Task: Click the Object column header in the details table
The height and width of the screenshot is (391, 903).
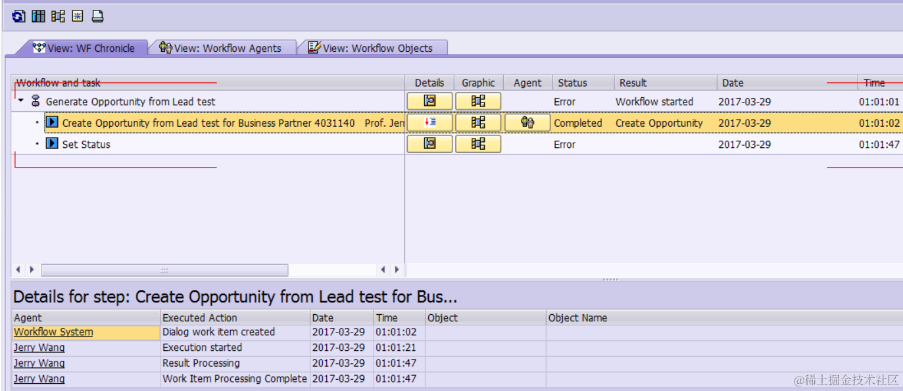Action: pyautogui.click(x=485, y=317)
